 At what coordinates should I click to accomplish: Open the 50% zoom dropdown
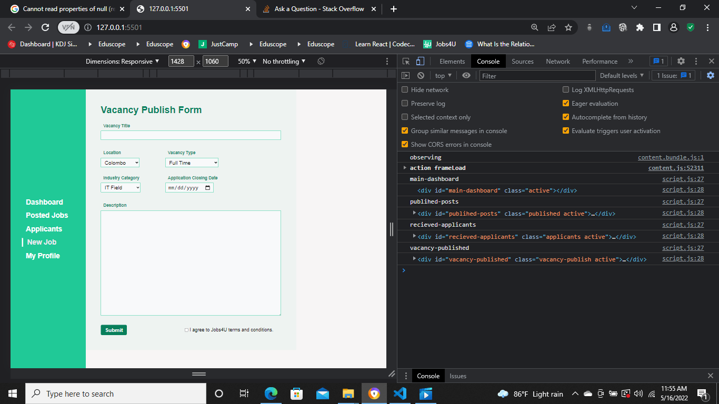coord(247,62)
